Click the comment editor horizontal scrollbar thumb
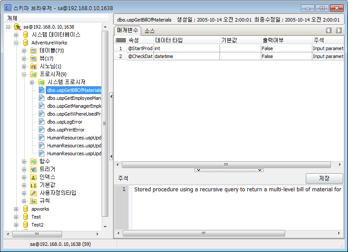 [x=204, y=233]
